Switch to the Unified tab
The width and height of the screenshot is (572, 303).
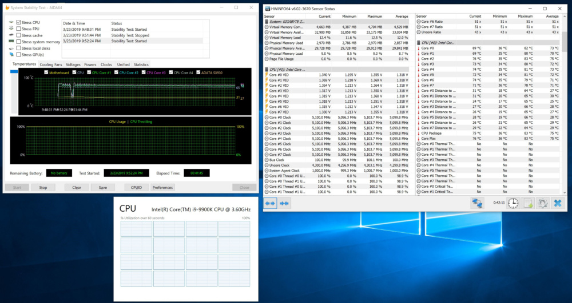point(123,64)
